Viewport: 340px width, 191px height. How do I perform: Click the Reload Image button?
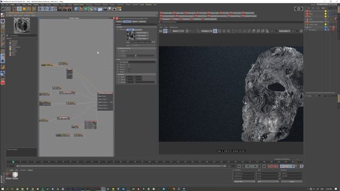point(142,33)
